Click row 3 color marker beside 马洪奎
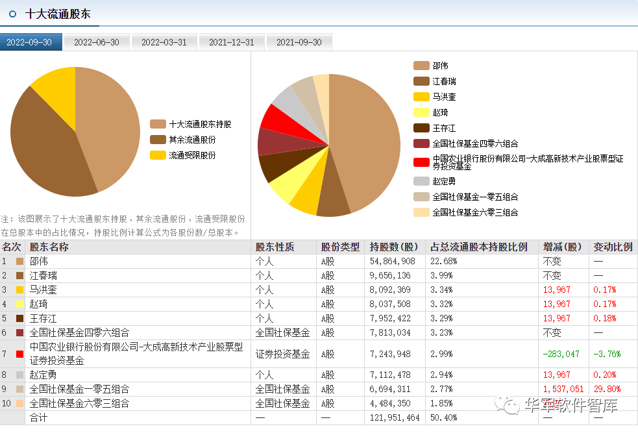638x433 pixels. point(19,290)
